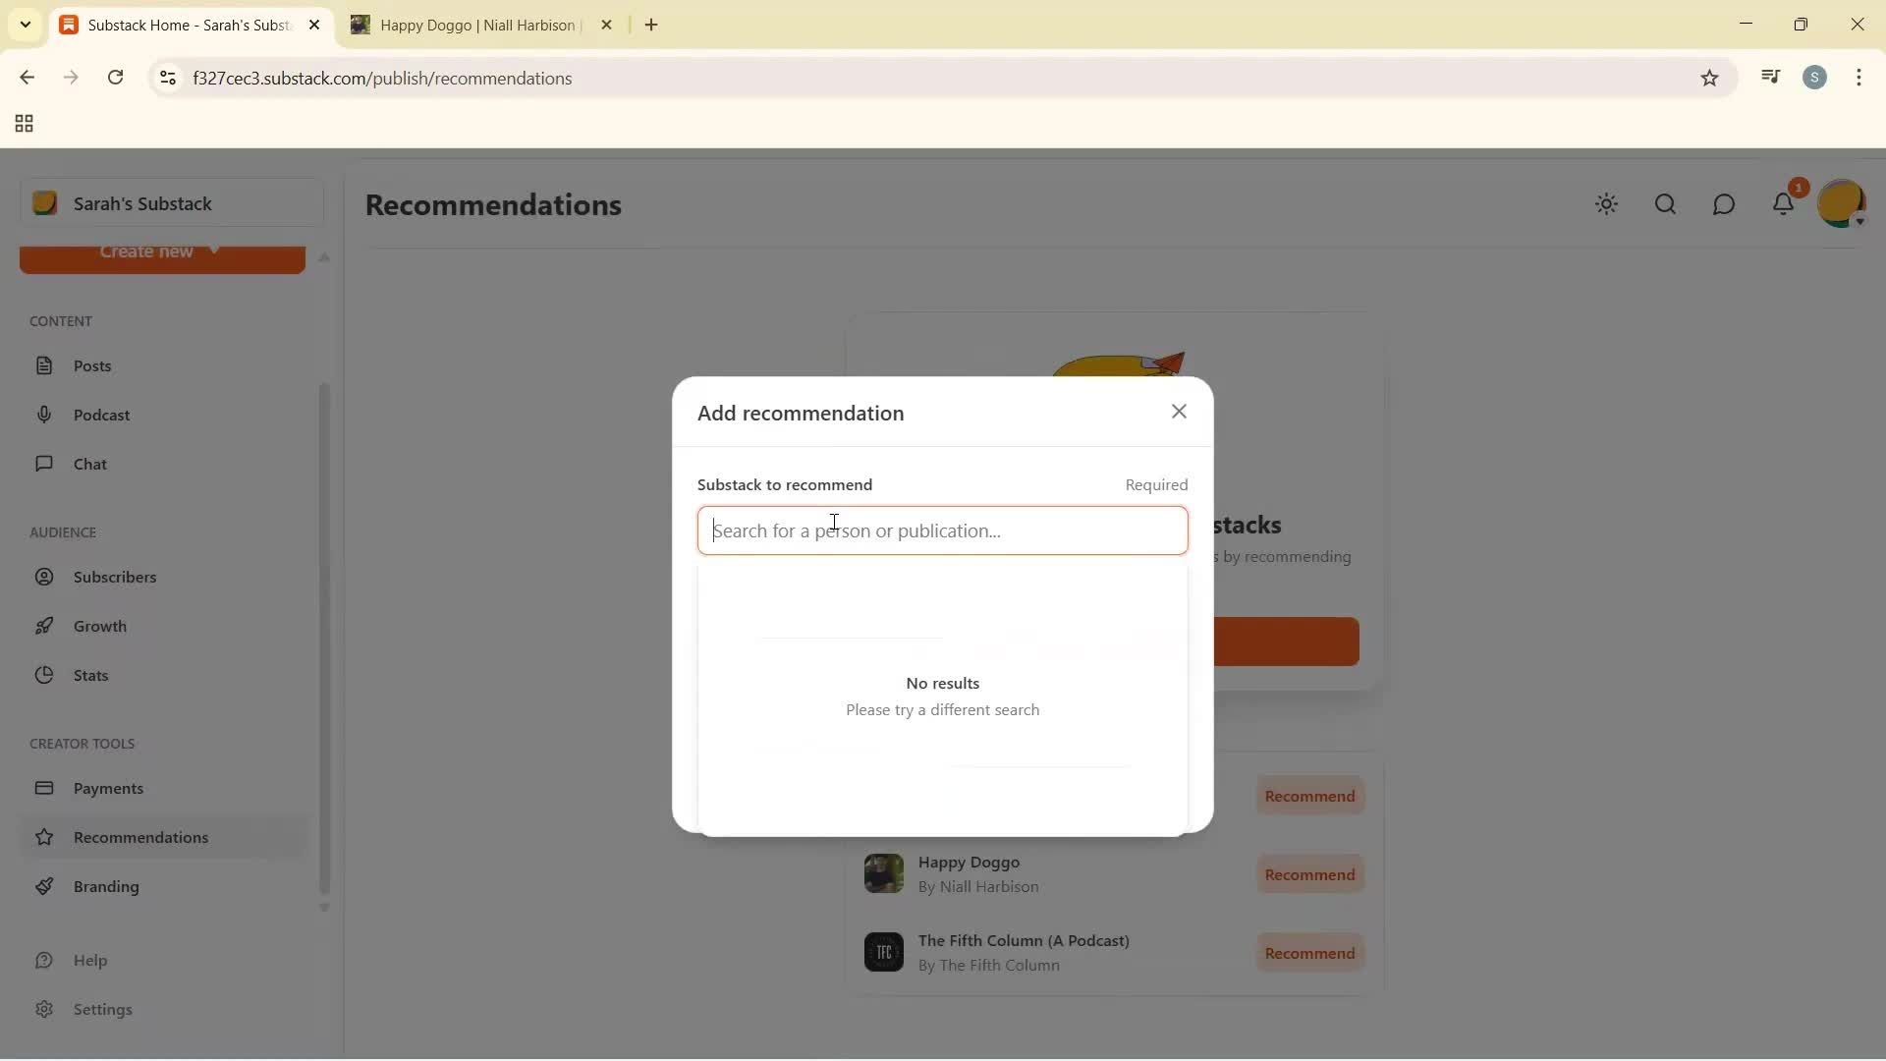Image resolution: width=1886 pixels, height=1061 pixels.
Task: Open the messages speech bubble icon
Action: point(1725,204)
